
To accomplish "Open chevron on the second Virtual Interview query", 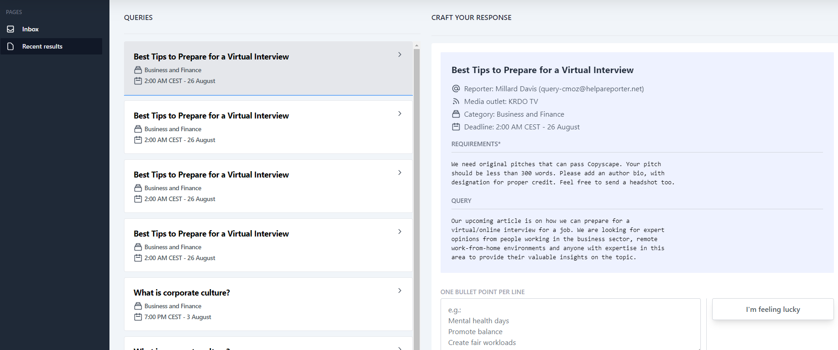I will point(400,113).
